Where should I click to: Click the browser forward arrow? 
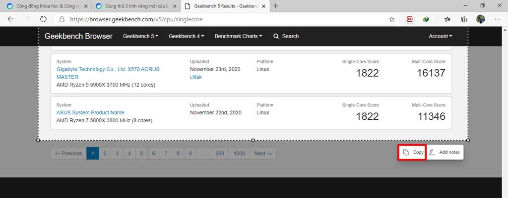27,19
